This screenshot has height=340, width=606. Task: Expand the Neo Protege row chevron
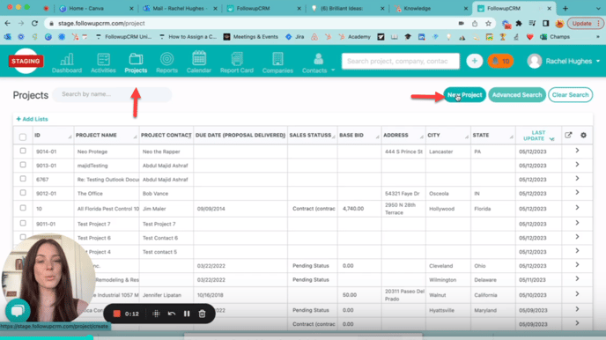pyautogui.click(x=577, y=151)
